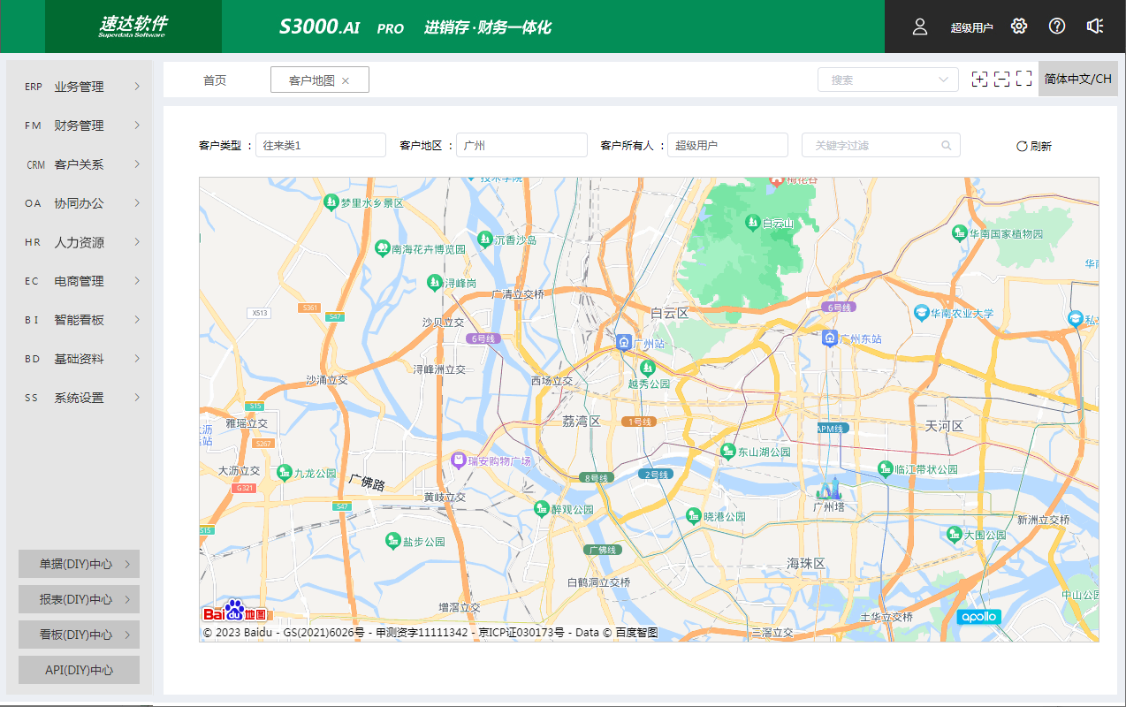Click the 大围公园 park marker
Image resolution: width=1126 pixels, height=707 pixels.
954,534
